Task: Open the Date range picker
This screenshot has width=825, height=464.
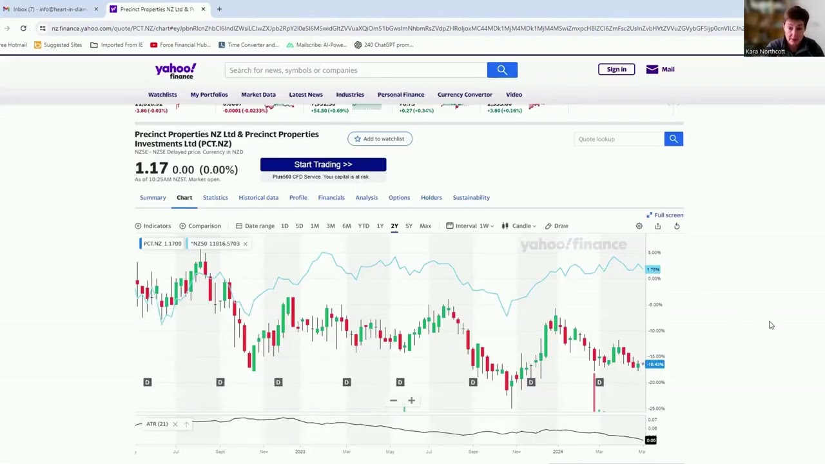Action: pyautogui.click(x=255, y=226)
